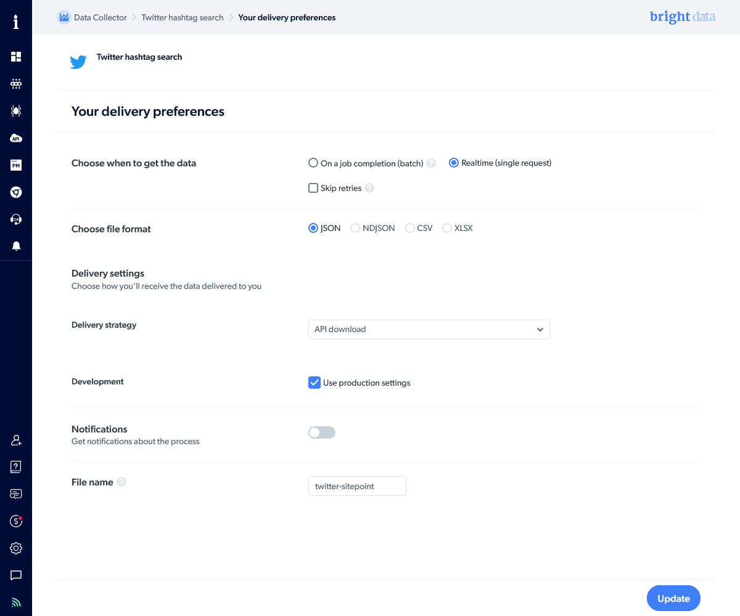Open the Delivery strategy dropdown

pyautogui.click(x=429, y=330)
